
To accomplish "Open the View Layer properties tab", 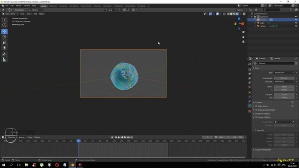I will coord(249,78).
